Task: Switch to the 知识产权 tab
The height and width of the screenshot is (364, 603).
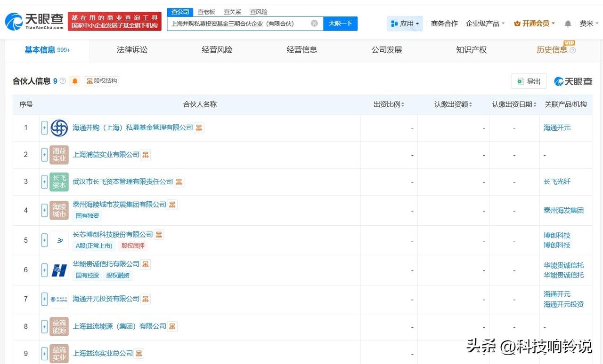Action: (x=472, y=50)
